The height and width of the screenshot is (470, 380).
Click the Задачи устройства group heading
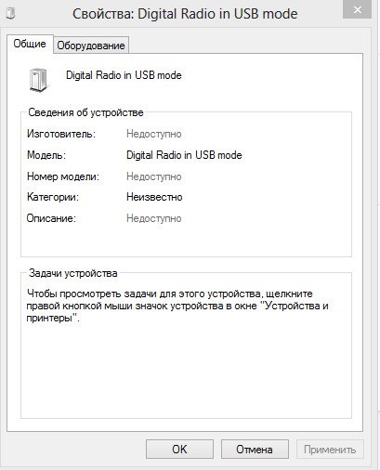[x=73, y=273]
